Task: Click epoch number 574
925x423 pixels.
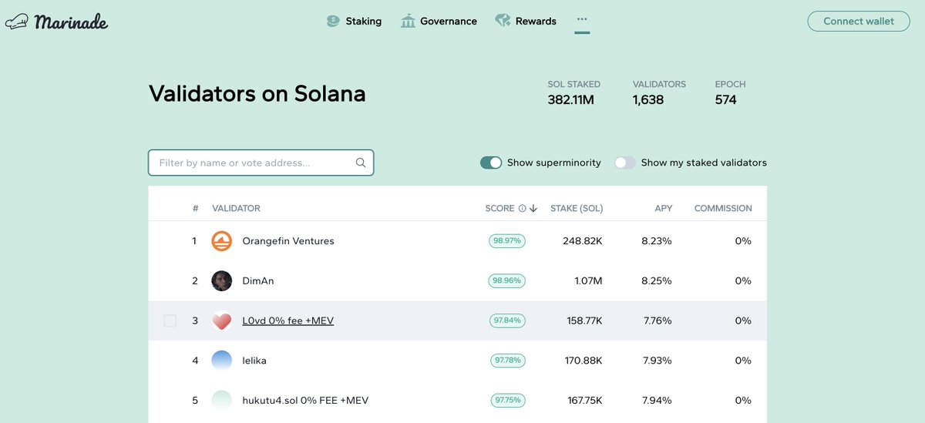Action: point(726,100)
